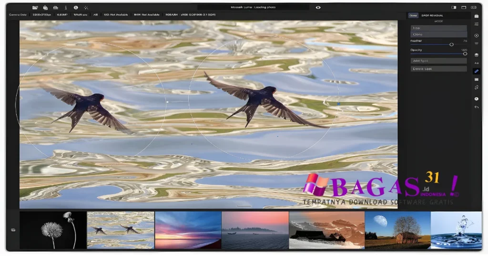Select the misty lake with boats thumbnail
488x256 pixels.
[255, 230]
